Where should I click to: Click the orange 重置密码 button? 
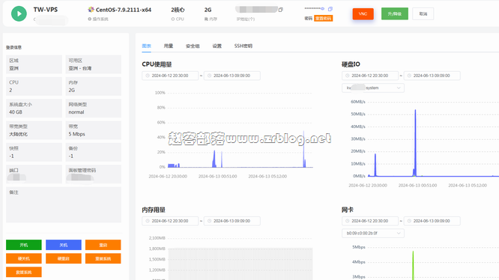[324, 19]
